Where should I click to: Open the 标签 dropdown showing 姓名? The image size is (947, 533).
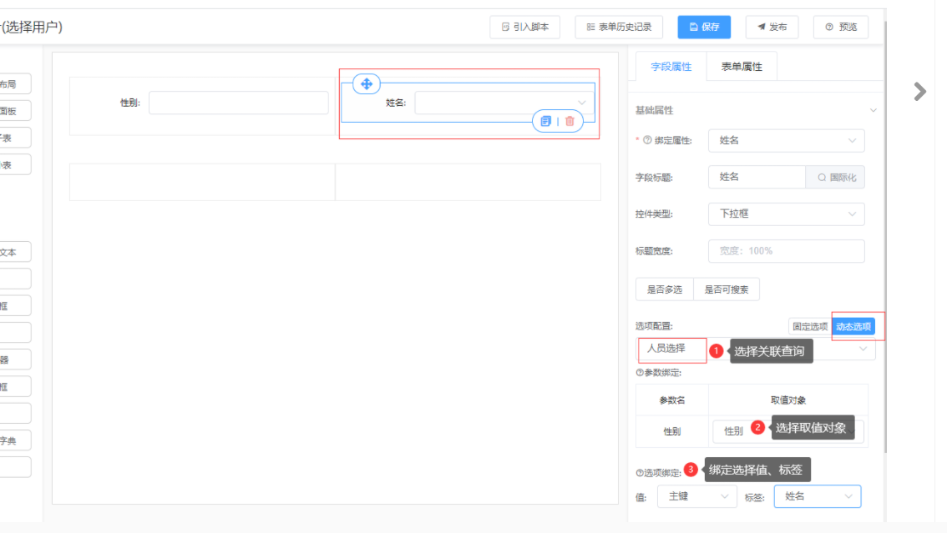tap(817, 496)
